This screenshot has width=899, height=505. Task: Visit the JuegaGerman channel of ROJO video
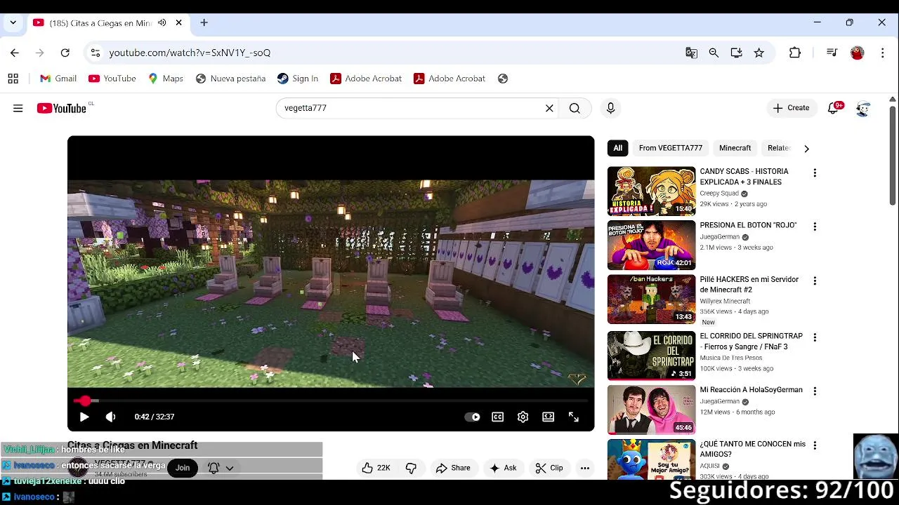coord(720,237)
